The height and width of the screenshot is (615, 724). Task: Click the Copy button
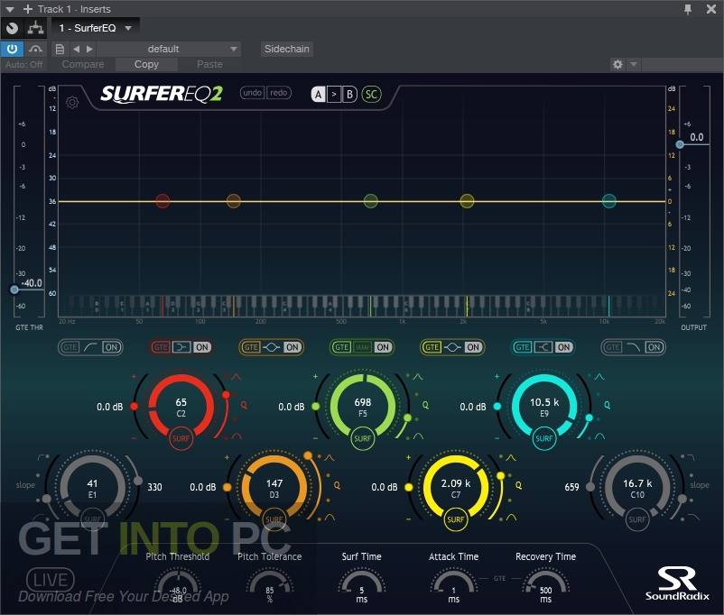tap(146, 65)
